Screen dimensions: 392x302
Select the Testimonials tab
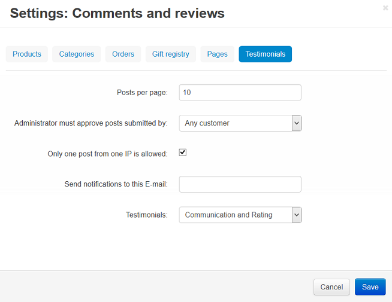tap(266, 54)
